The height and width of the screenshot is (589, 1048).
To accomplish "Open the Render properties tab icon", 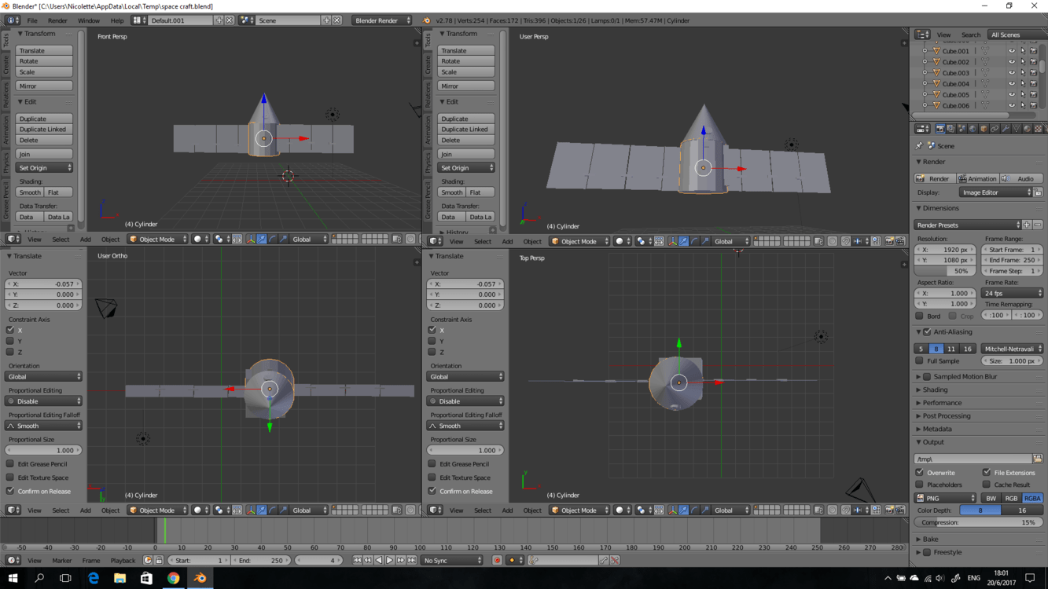I will [940, 129].
